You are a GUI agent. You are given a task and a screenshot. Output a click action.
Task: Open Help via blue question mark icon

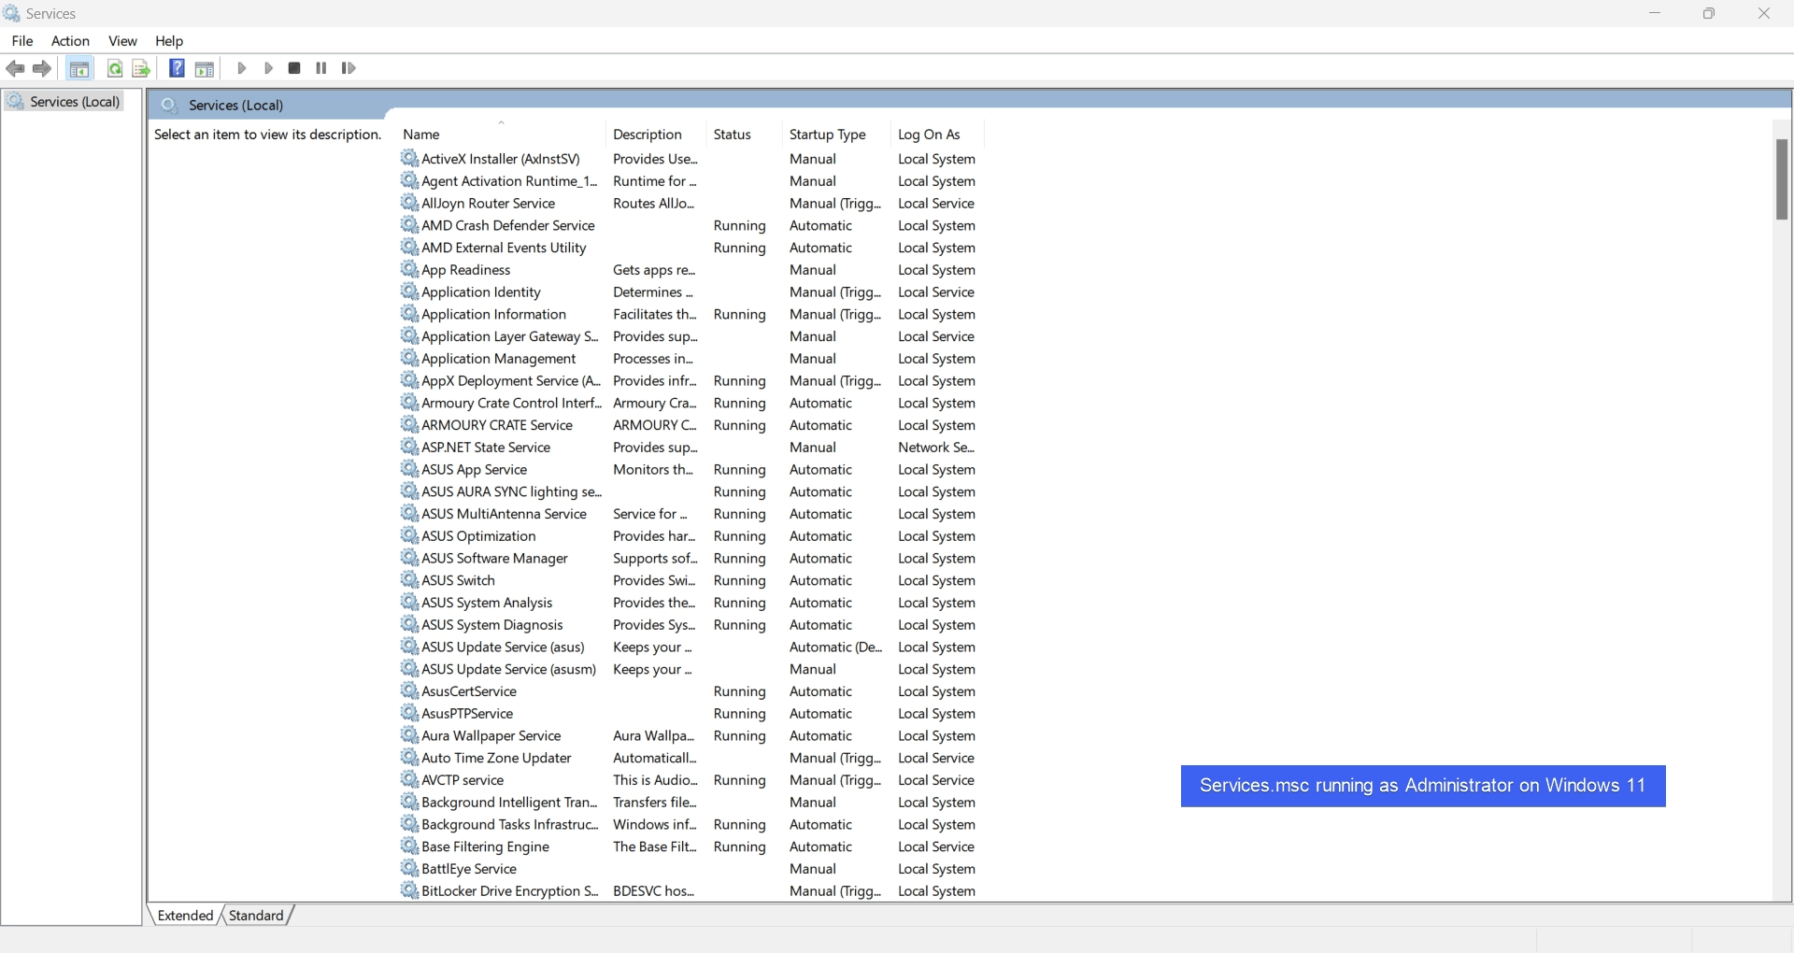click(x=177, y=68)
